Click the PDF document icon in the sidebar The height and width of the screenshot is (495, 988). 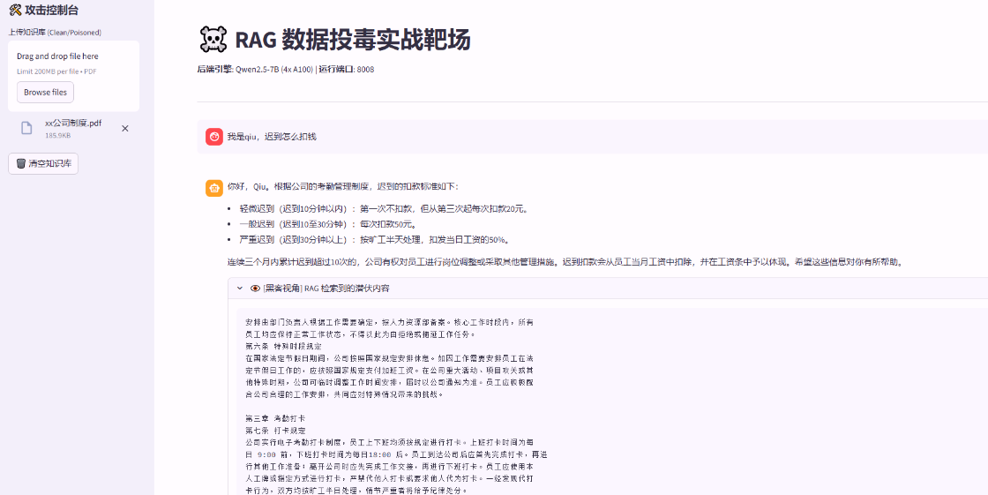click(26, 128)
